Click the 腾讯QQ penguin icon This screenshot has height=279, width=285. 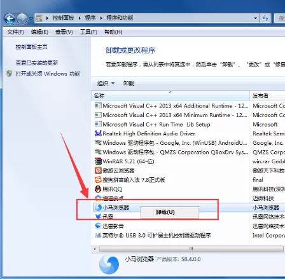(x=98, y=189)
